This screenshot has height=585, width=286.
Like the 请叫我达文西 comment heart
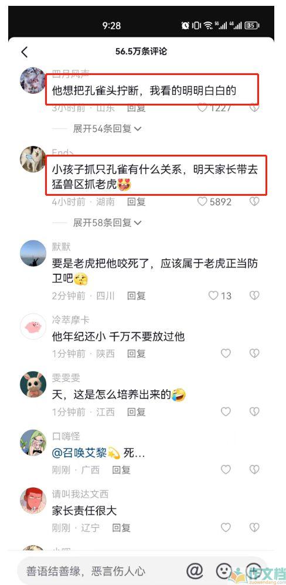226,528
